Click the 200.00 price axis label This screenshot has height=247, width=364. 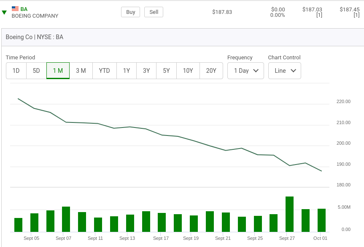[344, 143]
